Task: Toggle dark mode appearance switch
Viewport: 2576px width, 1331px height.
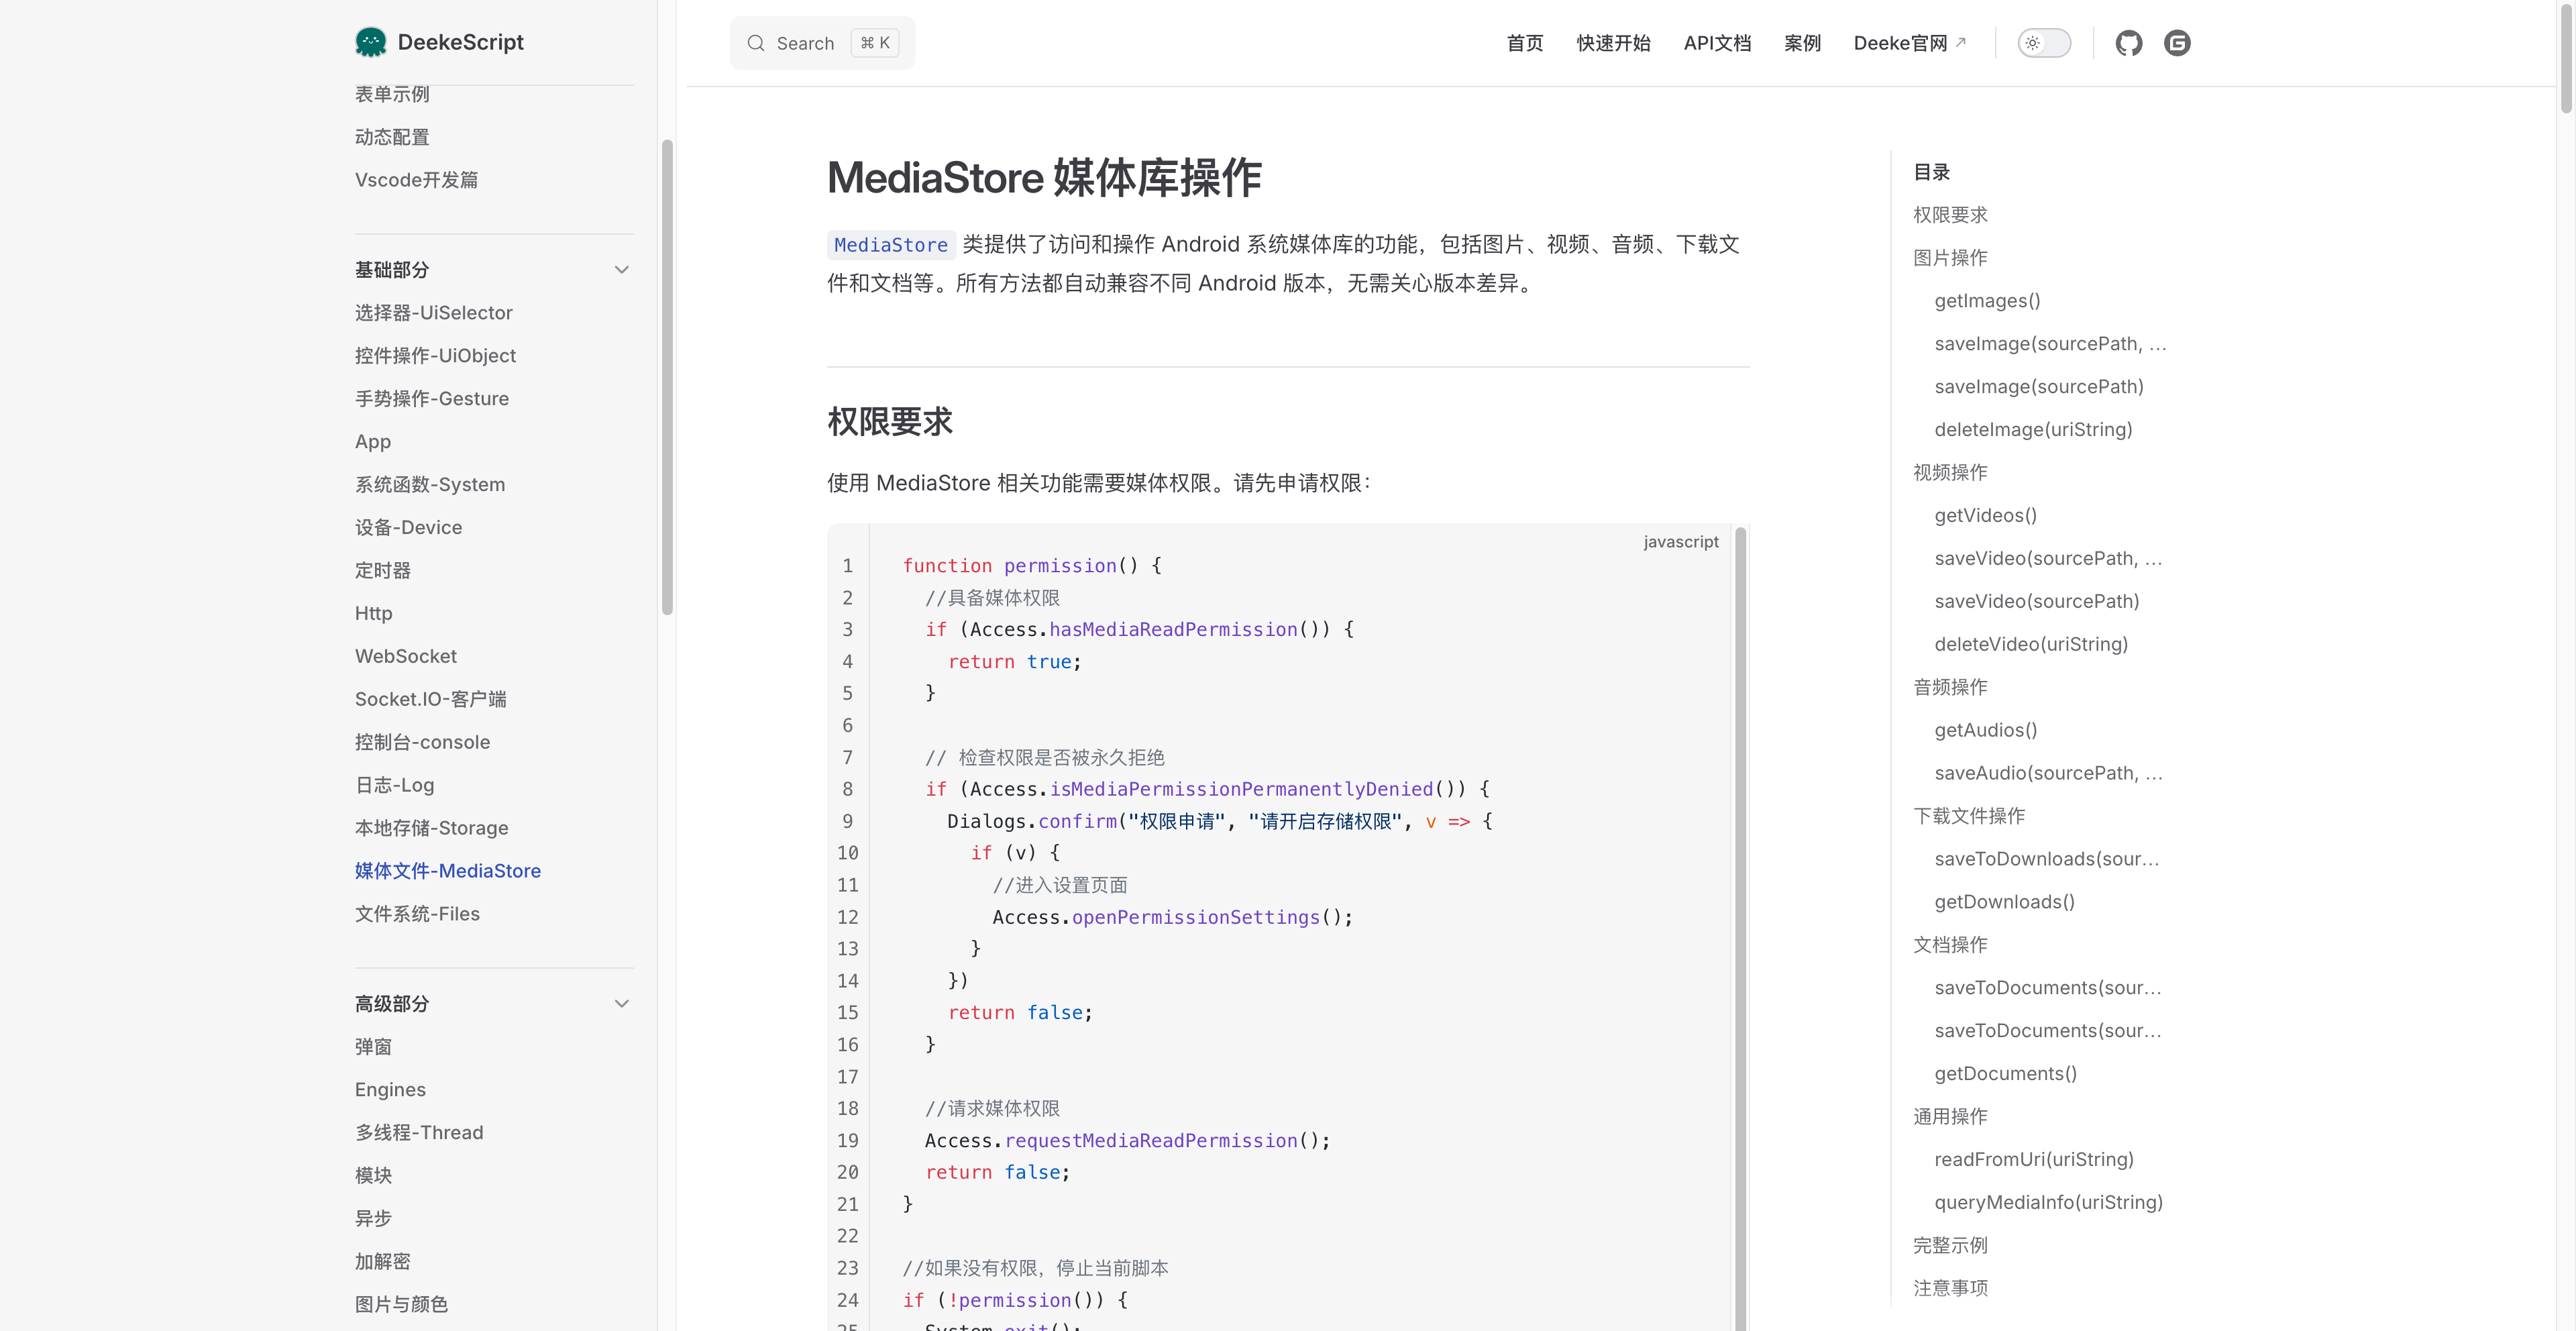Action: (2044, 43)
